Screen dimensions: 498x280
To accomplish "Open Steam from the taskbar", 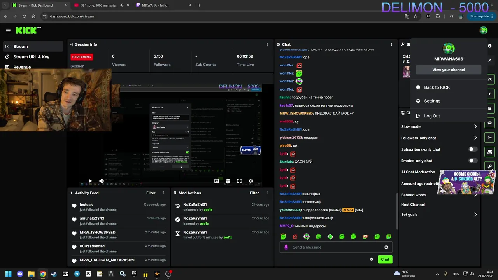I will [x=54, y=274].
